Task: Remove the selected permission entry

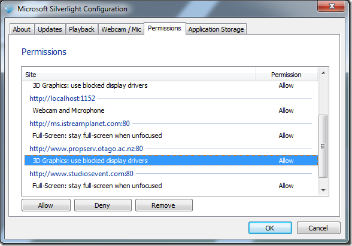Action: pyautogui.click(x=164, y=205)
